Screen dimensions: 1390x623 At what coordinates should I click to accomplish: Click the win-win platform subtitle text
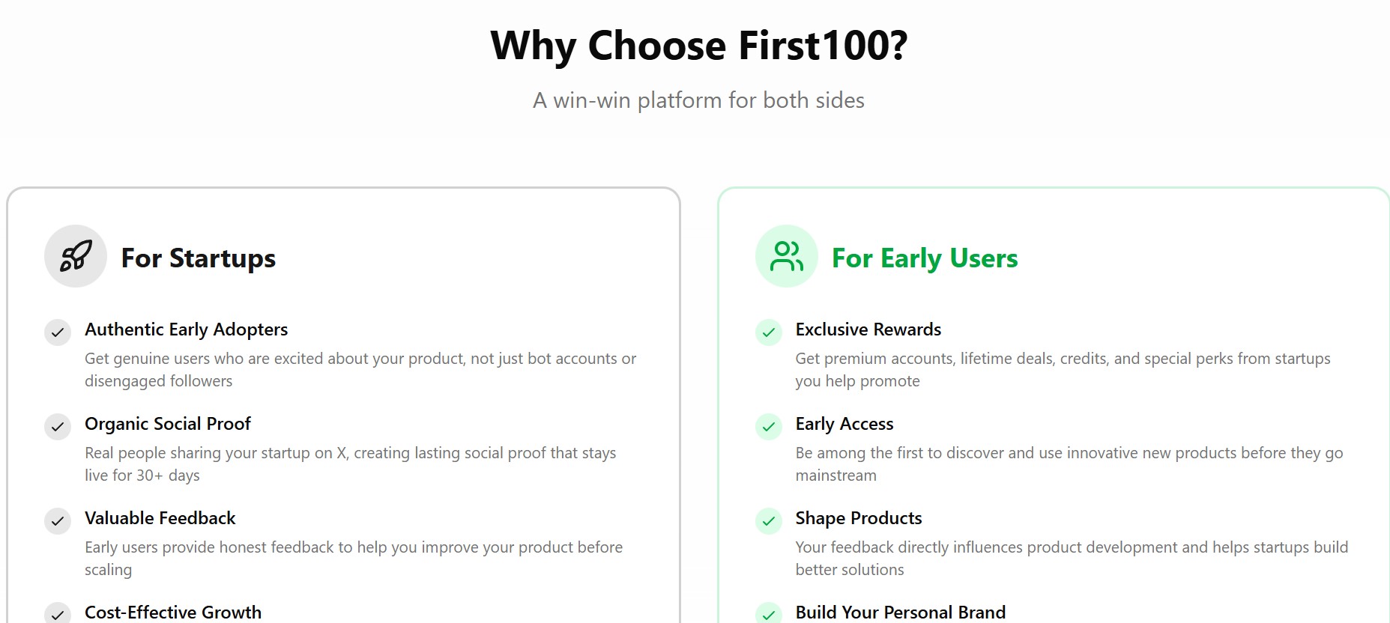(698, 100)
